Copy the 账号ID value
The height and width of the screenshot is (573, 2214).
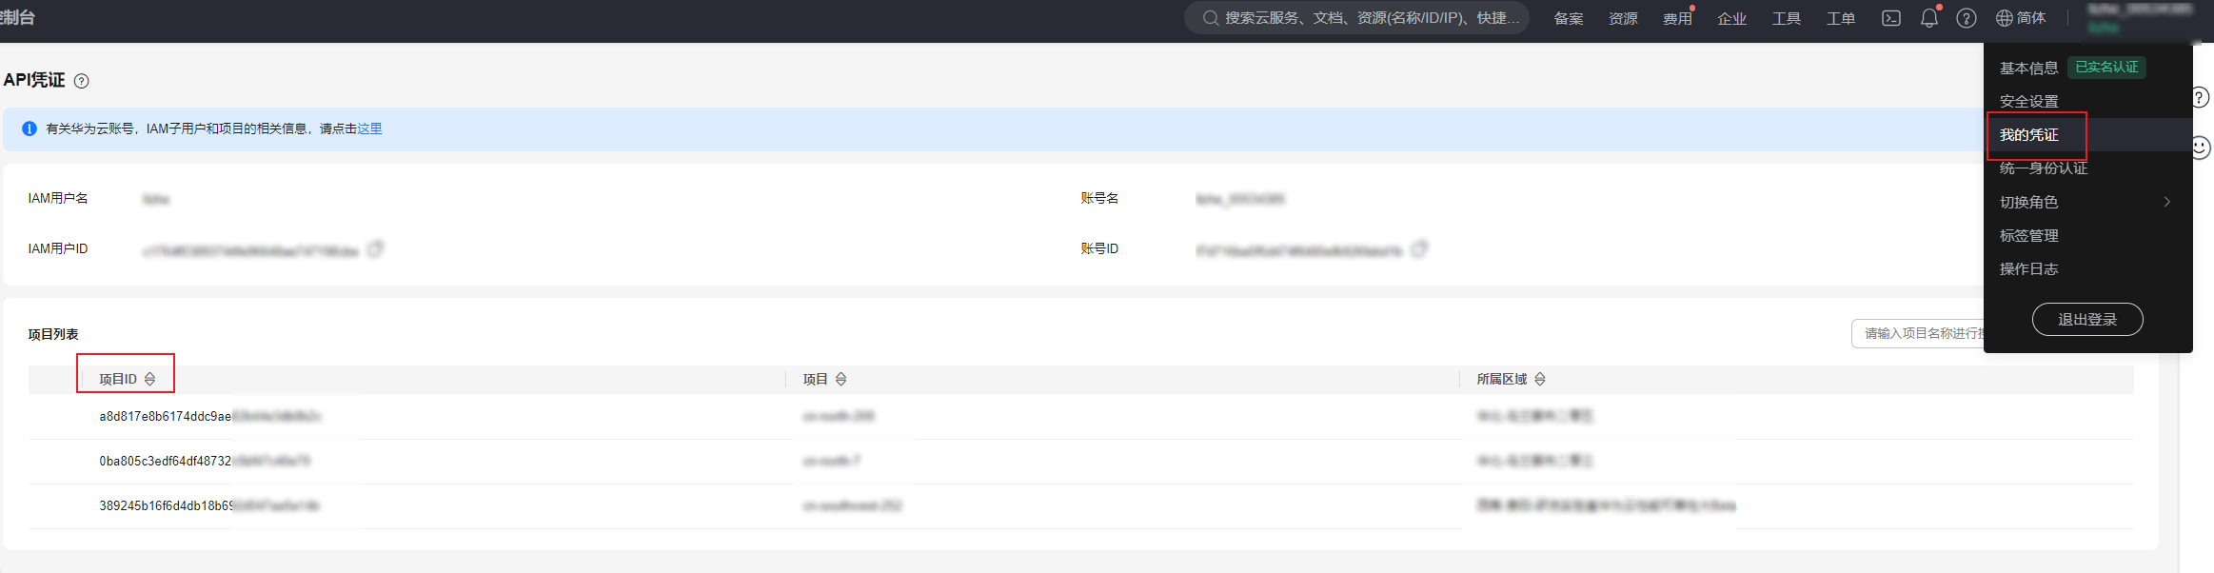1419,249
